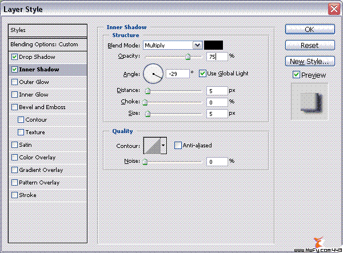This screenshot has width=343, height=253.
Task: Click the OK button
Action: pos(310,29)
